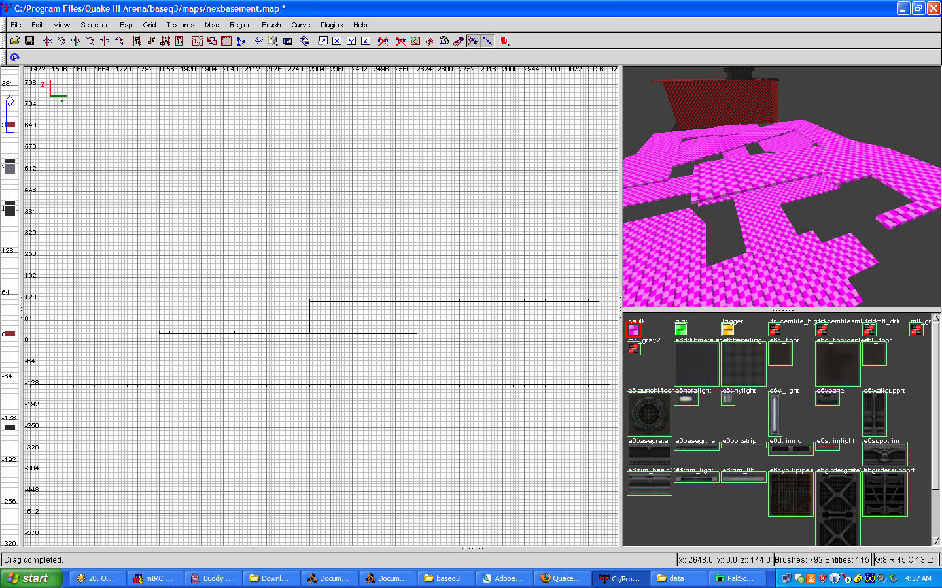The height and width of the screenshot is (588, 942).
Task: Flip selection on the z-axis
Action: (105, 41)
